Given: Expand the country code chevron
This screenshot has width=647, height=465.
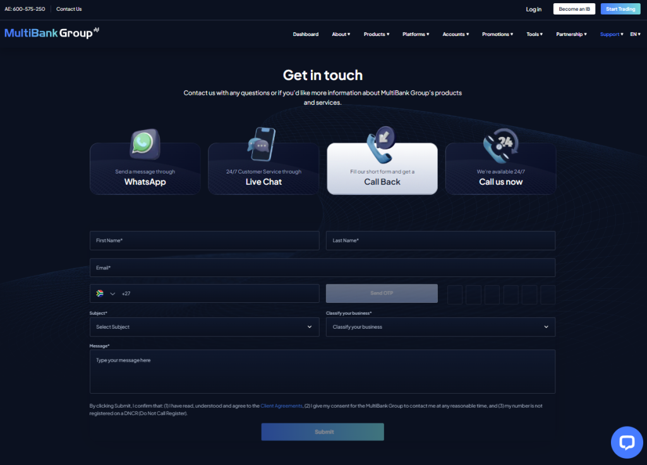Looking at the screenshot, I should 112,293.
